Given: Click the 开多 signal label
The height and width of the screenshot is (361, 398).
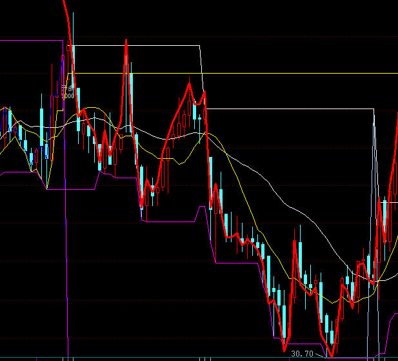Looking at the screenshot, I should (68, 88).
